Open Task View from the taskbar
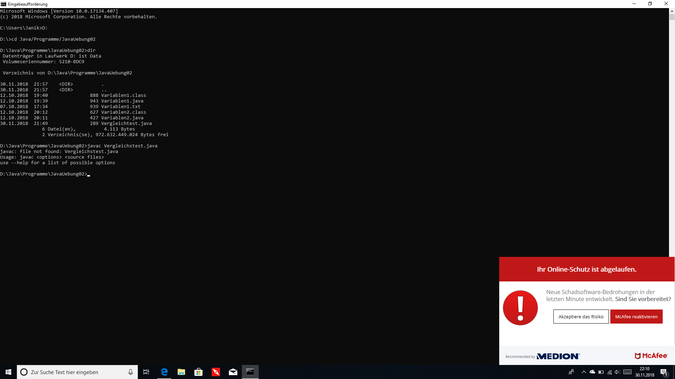The width and height of the screenshot is (675, 379). point(146,372)
